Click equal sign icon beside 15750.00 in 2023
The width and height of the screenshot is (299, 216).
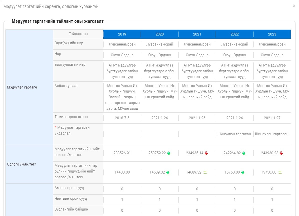[280, 172]
